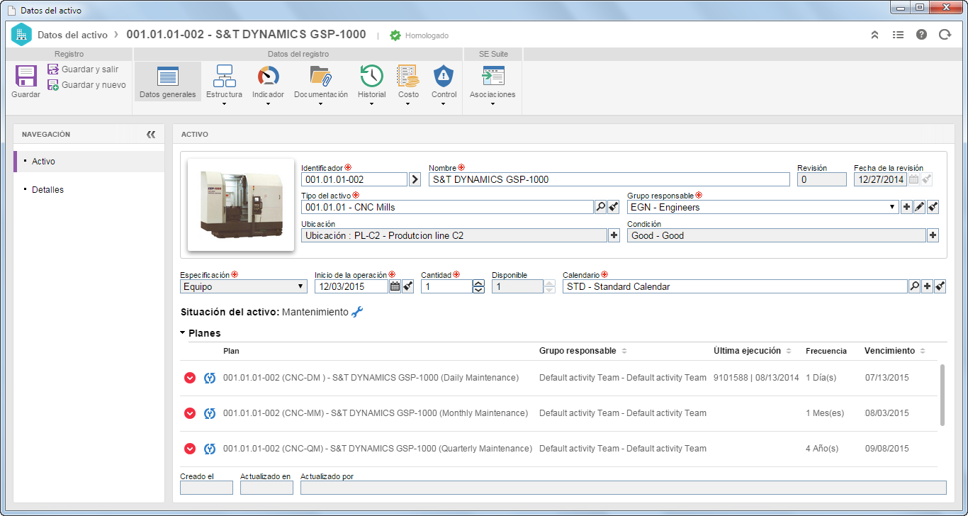Select Activo in navigation

tap(89, 162)
